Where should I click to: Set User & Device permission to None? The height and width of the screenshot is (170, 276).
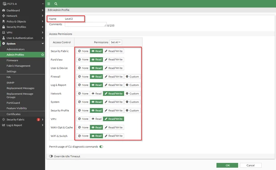click(83, 68)
